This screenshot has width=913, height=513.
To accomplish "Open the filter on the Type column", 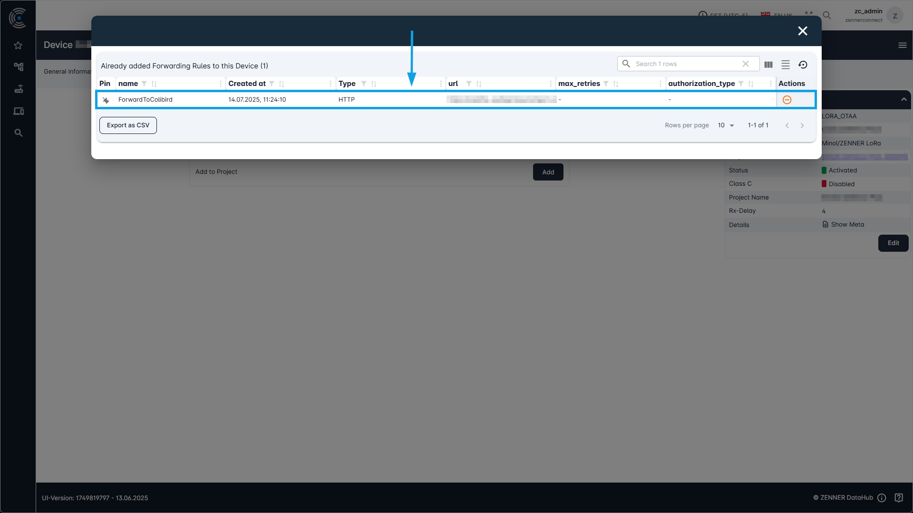I will coord(364,84).
